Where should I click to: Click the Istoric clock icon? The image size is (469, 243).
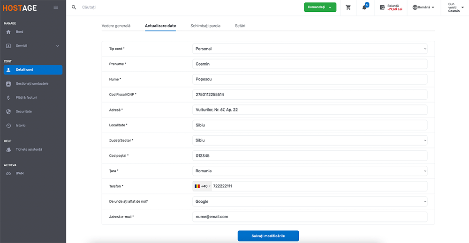click(x=8, y=125)
